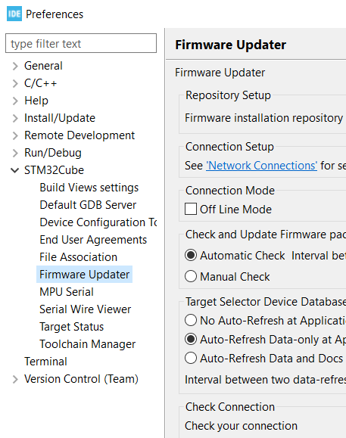Open Toolchain Manager preferences page
This screenshot has width=346, height=438.
pyautogui.click(x=88, y=344)
